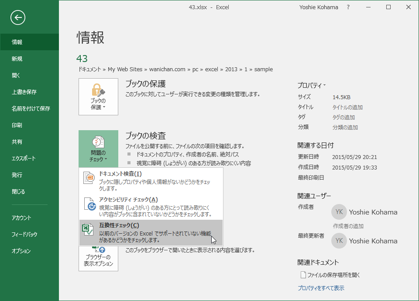419x301 pixels.
Task: Click the Document Inspector icon
Action: click(89, 178)
